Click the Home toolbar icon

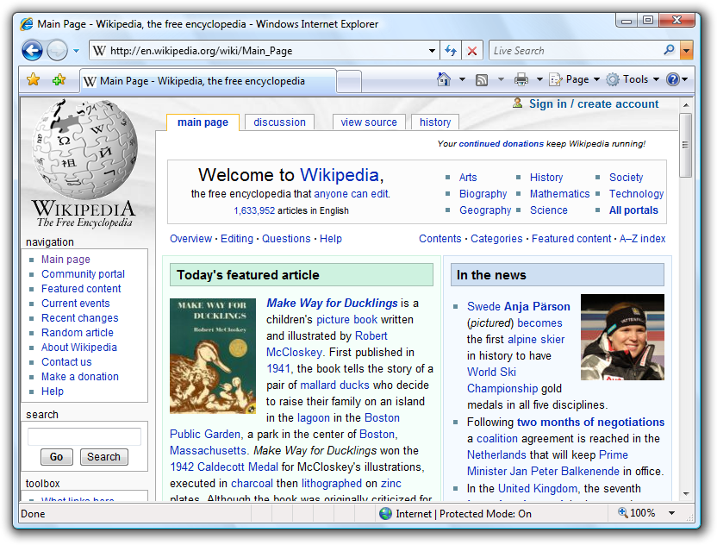click(x=444, y=79)
